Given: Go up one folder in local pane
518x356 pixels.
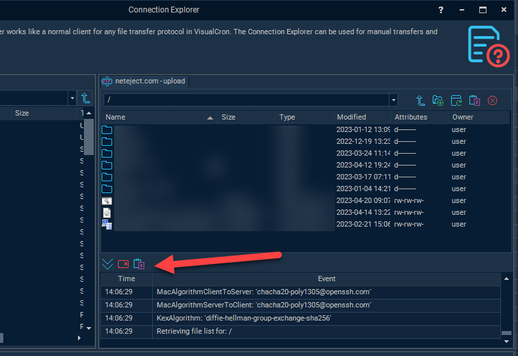Looking at the screenshot, I should point(86,99).
